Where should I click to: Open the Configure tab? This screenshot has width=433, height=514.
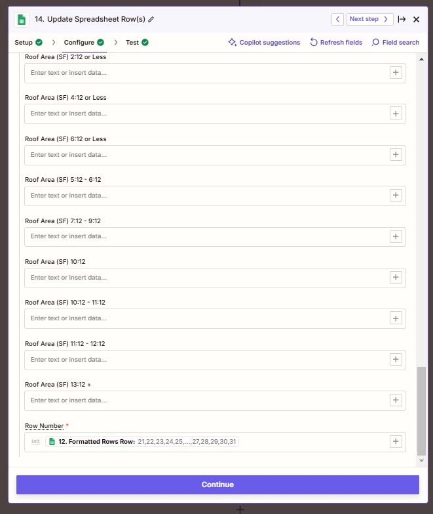tap(84, 42)
